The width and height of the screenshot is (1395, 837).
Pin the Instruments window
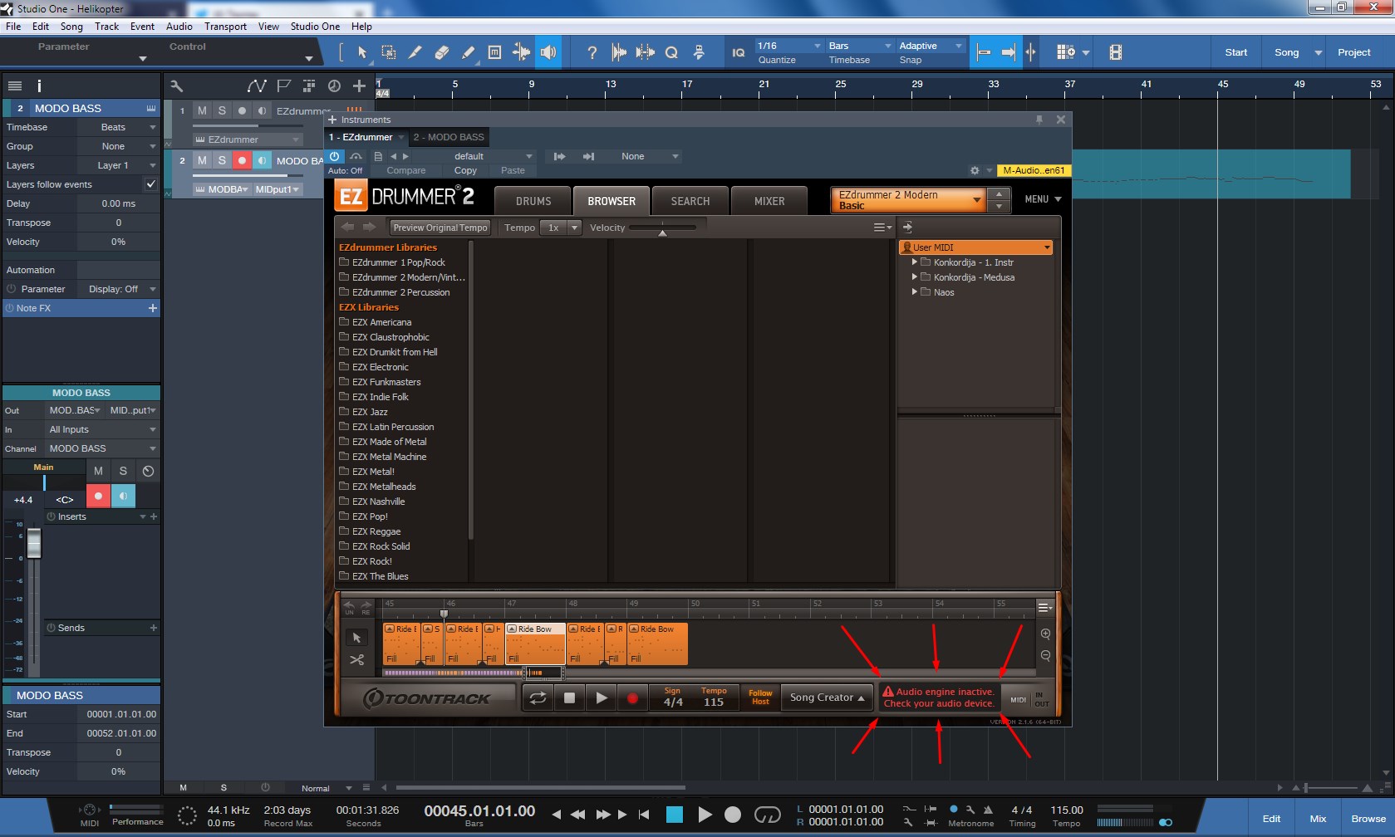click(1039, 120)
